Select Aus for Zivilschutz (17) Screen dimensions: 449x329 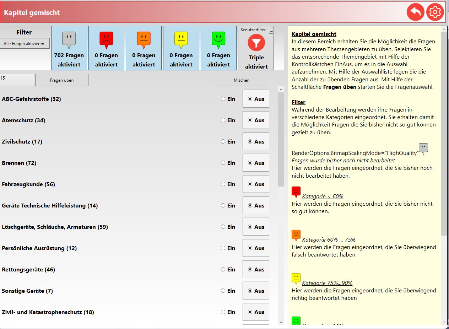coord(256,141)
